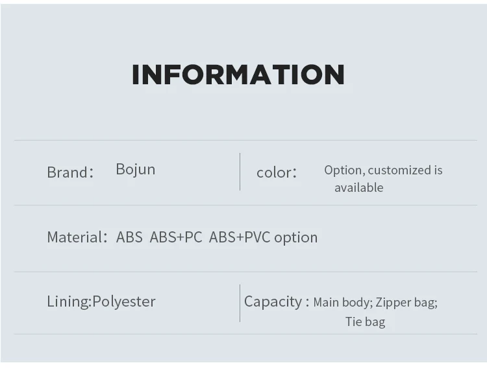
Task: Click the vertical divider left of Capacity label
Action: pos(240,303)
